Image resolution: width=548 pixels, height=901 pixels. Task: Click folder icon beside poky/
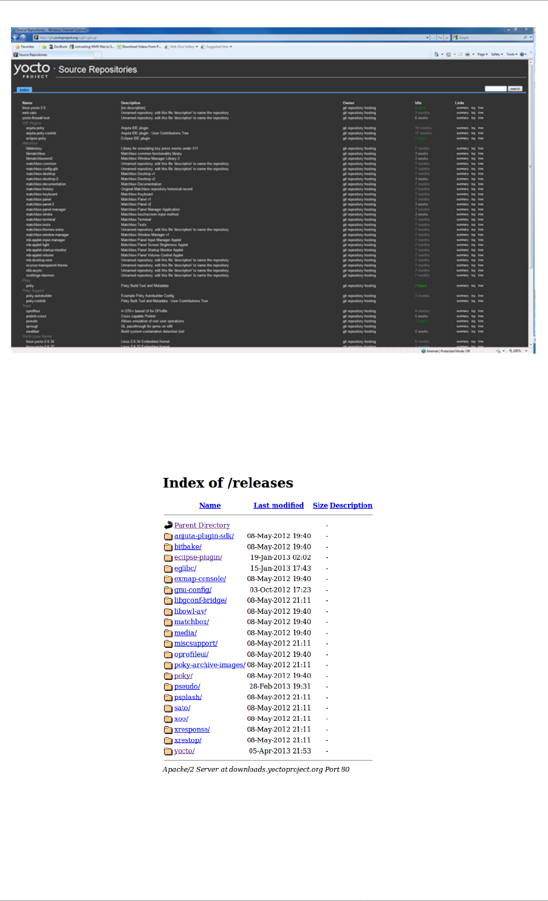(168, 676)
